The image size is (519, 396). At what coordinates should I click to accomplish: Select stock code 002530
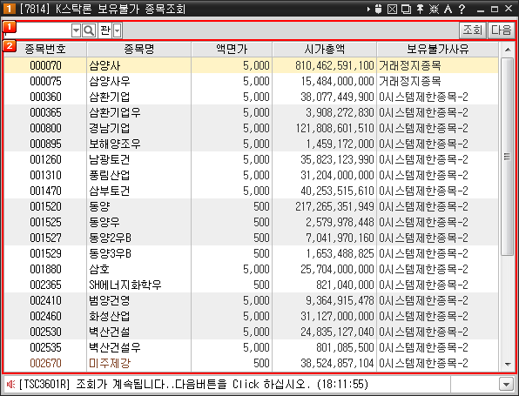pyautogui.click(x=45, y=332)
